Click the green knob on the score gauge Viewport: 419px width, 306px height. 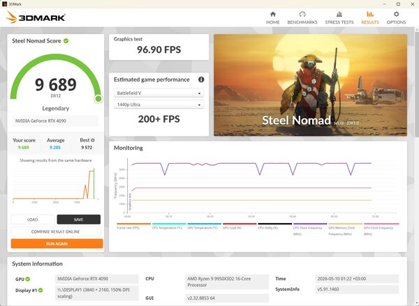(98, 99)
